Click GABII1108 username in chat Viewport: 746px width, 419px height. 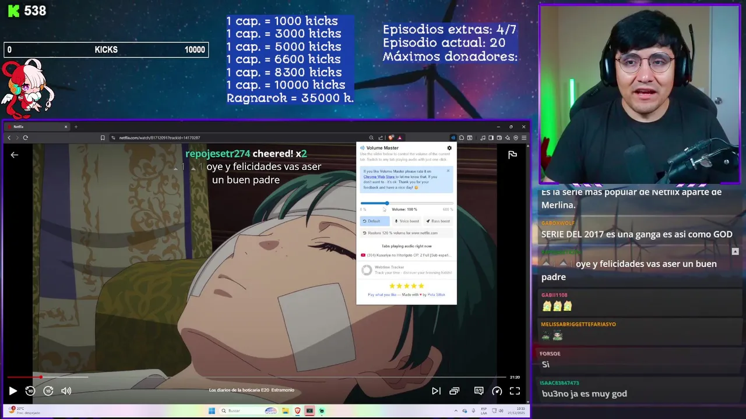(x=554, y=295)
